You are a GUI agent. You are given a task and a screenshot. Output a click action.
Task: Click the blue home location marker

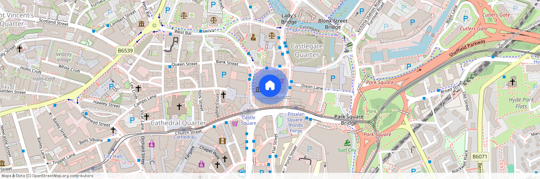click(270, 86)
